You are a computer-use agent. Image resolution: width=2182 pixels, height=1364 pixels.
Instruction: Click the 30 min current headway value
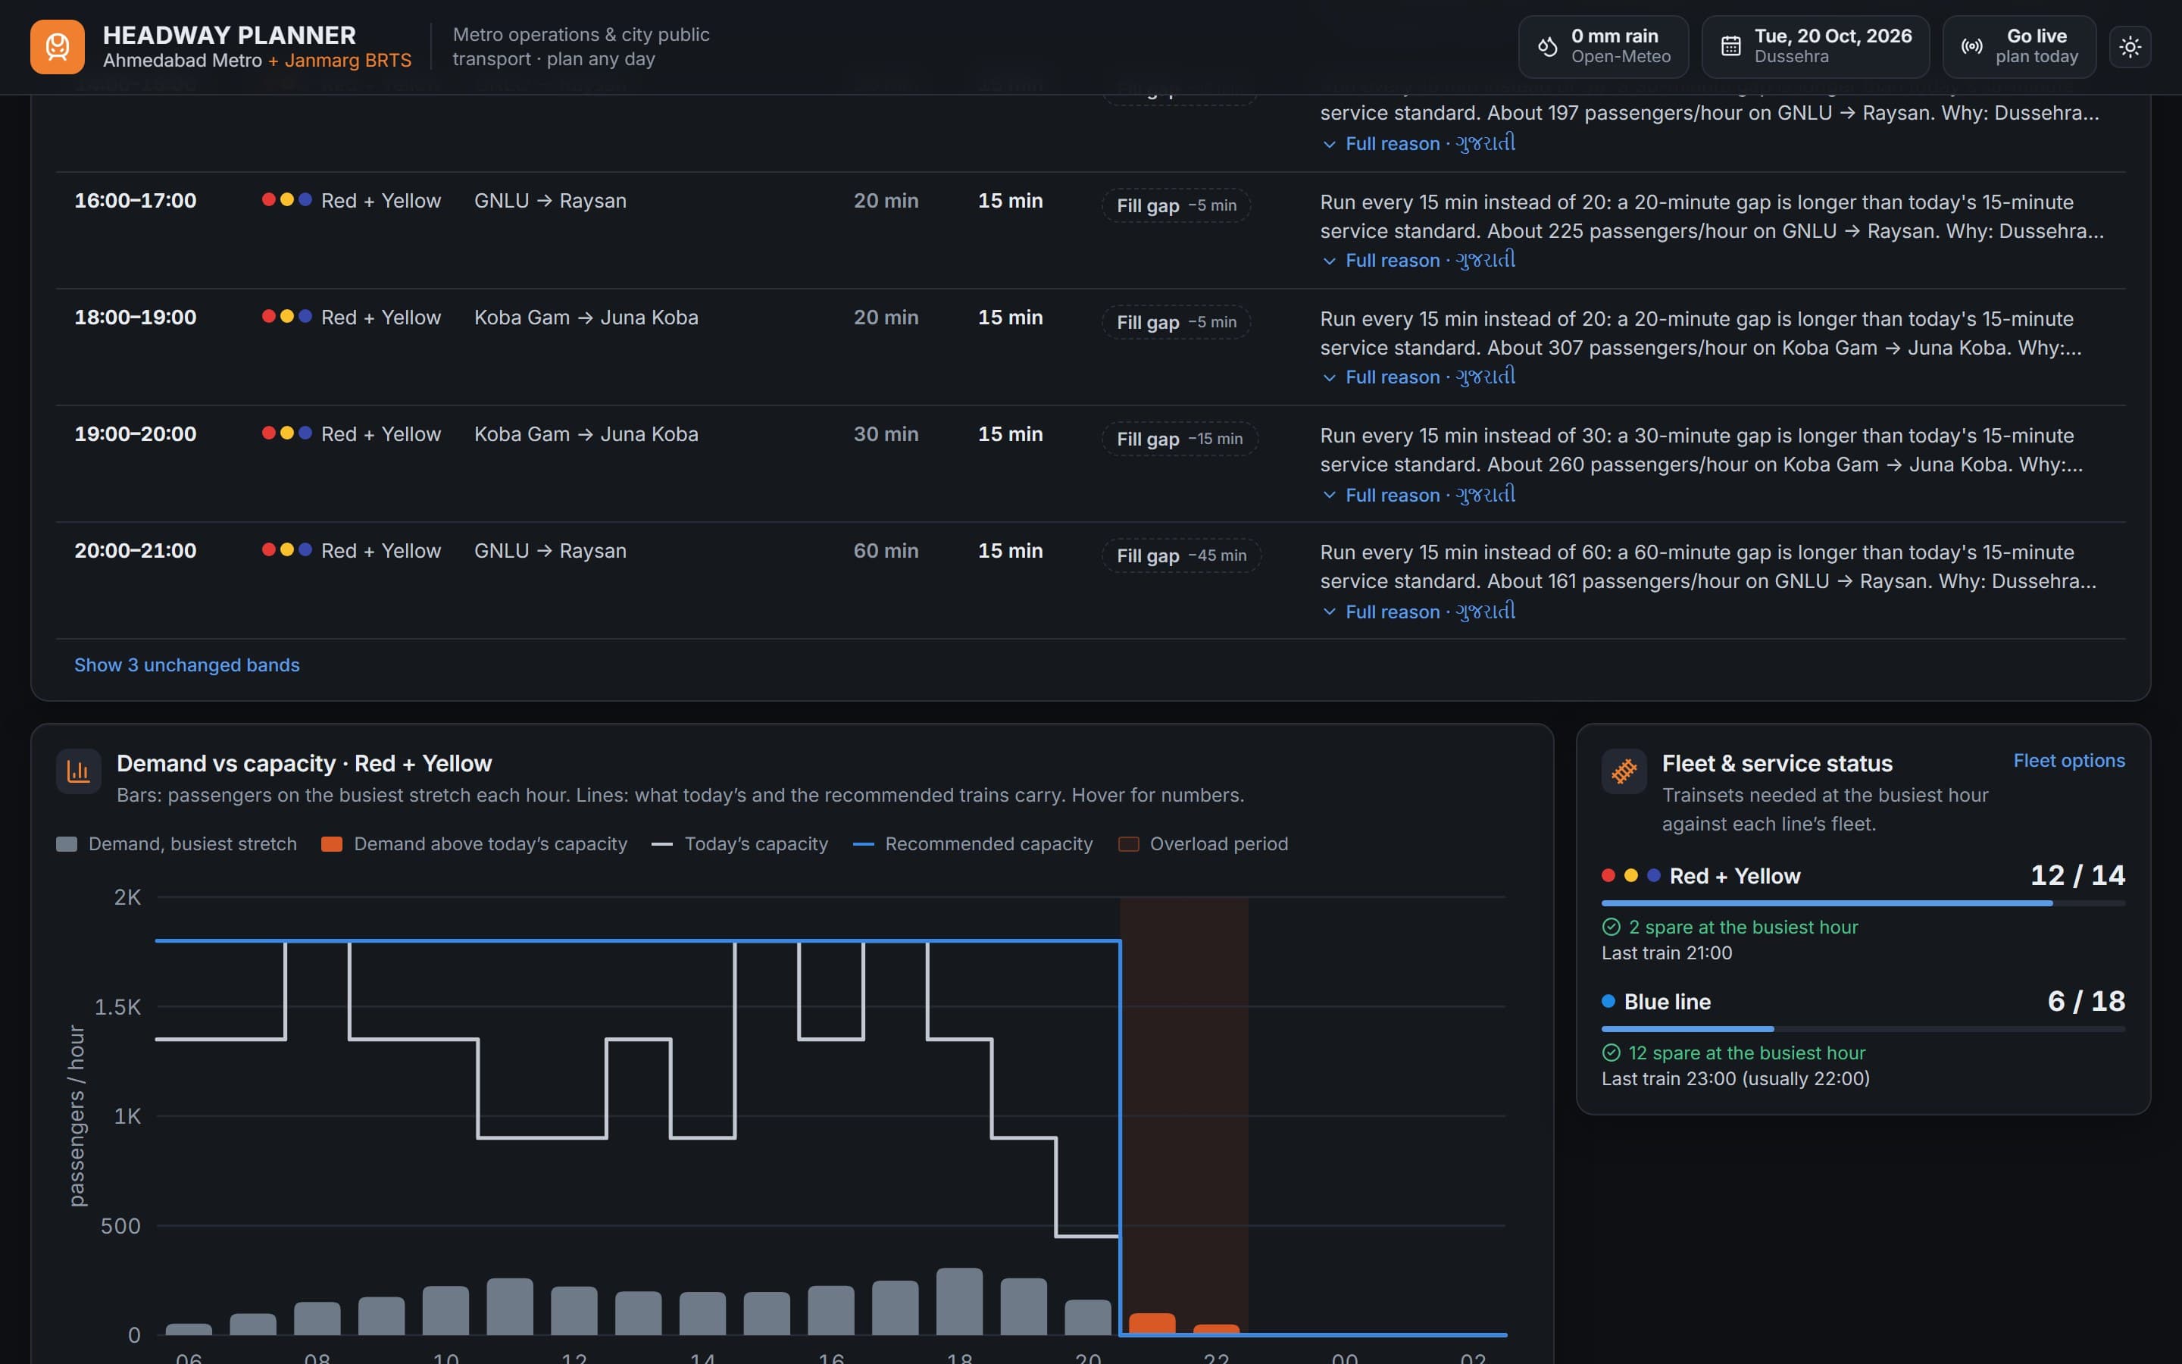[886, 434]
